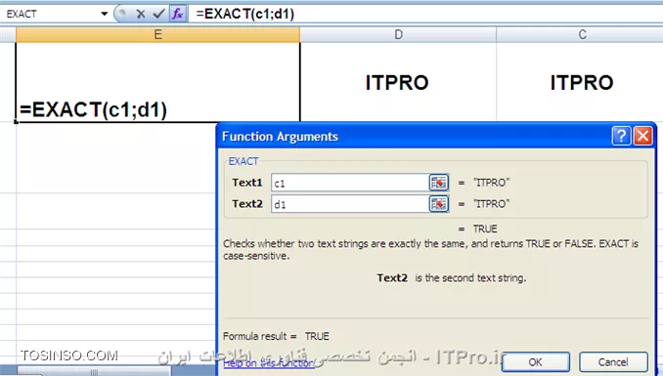Select column D header
This screenshot has height=376, width=663.
pos(398,34)
